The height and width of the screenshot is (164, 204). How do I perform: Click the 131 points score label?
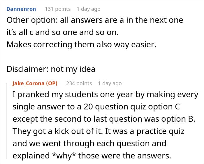[58, 9]
